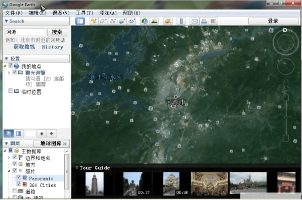
Task: Open the 工具(T) menu
Action: coord(83,12)
